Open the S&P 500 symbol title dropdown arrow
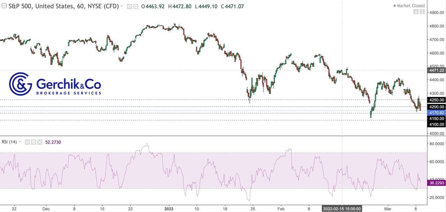 point(122,6)
